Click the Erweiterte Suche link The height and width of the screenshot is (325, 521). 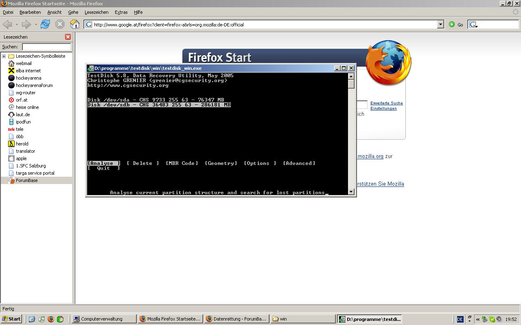[387, 103]
